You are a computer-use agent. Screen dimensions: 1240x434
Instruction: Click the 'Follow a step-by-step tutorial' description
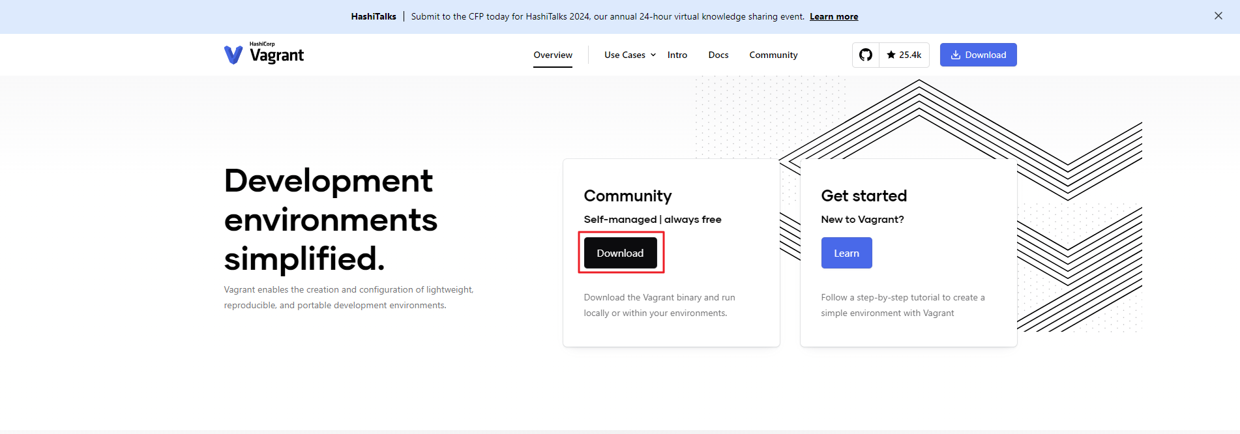tap(903, 305)
